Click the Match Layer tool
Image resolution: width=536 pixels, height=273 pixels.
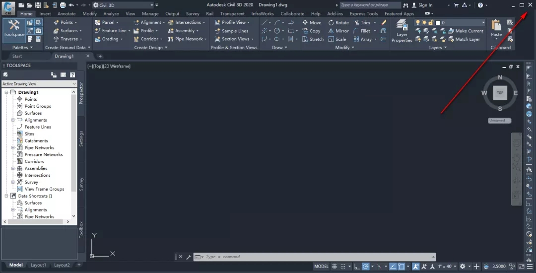pyautogui.click(x=464, y=39)
